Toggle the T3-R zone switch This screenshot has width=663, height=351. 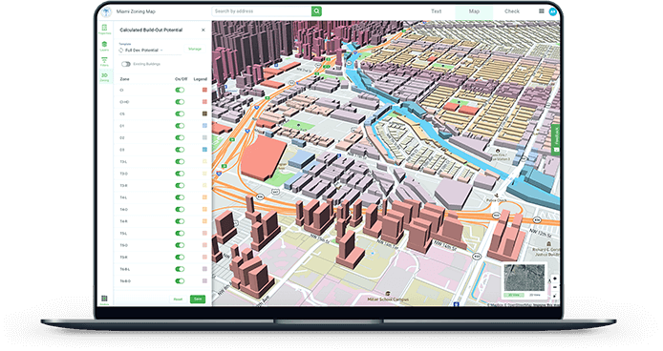click(x=181, y=185)
